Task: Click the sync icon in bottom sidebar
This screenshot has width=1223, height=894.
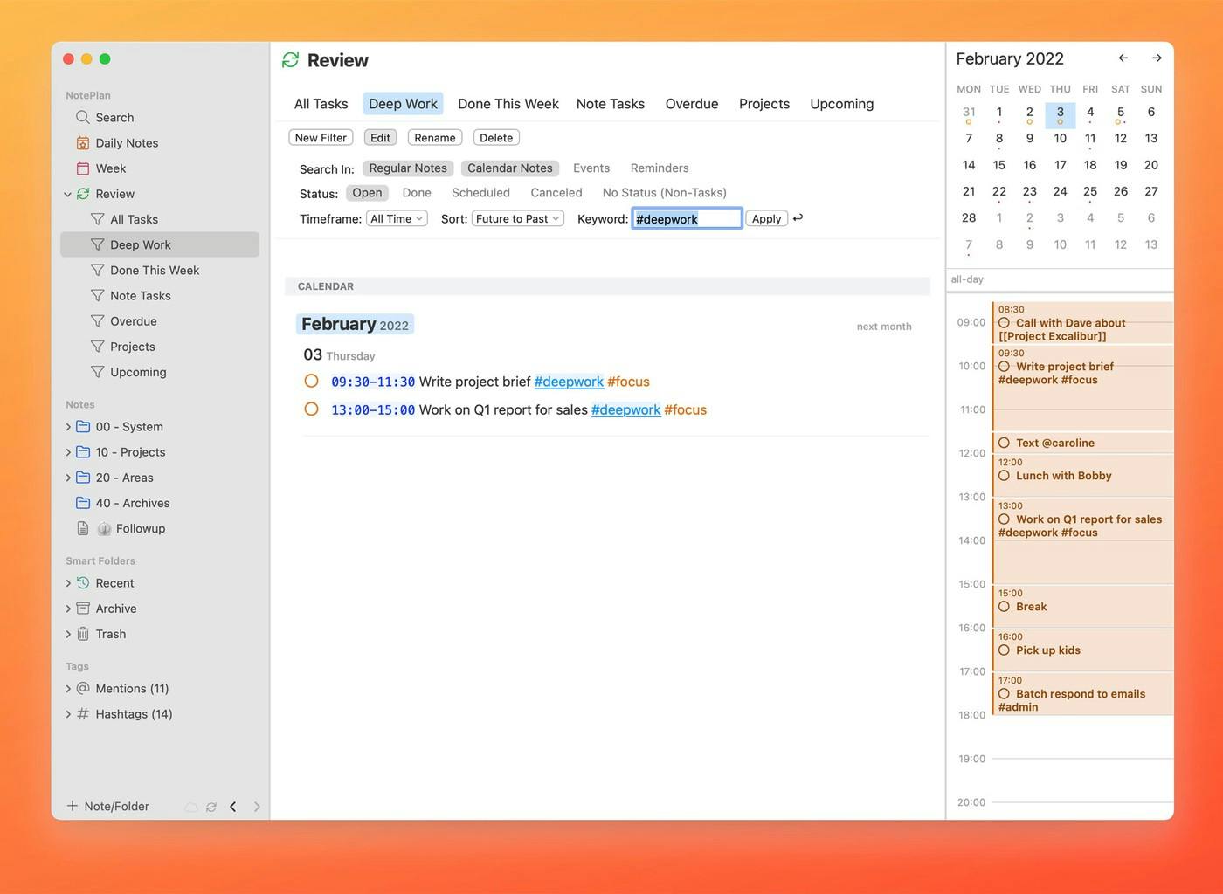Action: [x=211, y=807]
